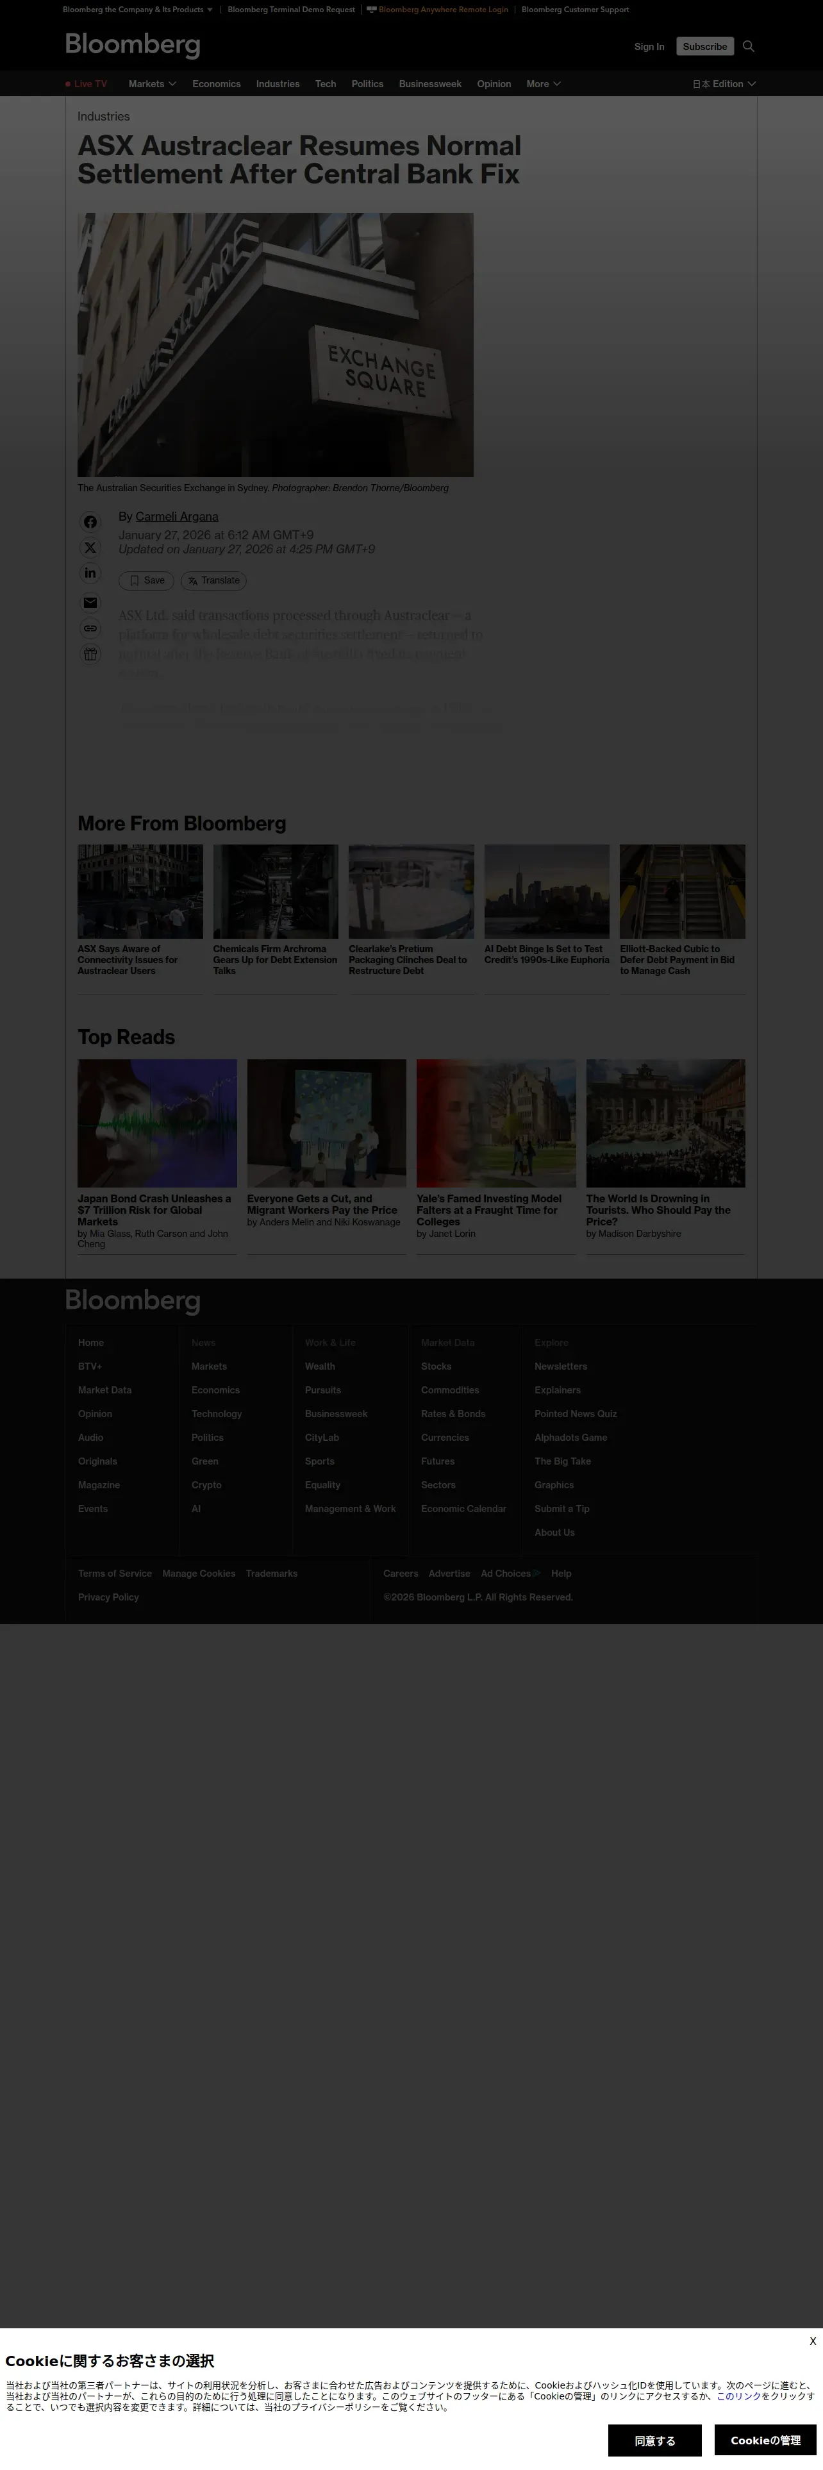
Task: Open footer Newsletters link
Action: tap(560, 1366)
